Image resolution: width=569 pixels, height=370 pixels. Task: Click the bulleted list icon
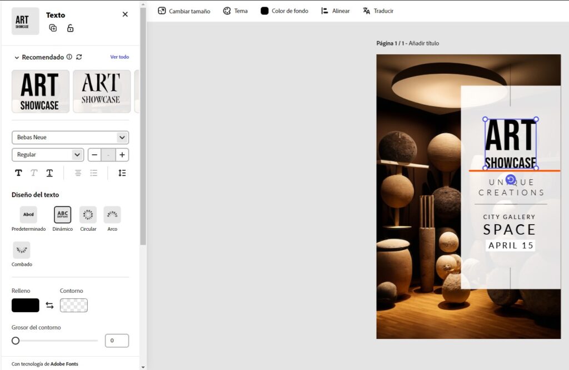pos(94,173)
